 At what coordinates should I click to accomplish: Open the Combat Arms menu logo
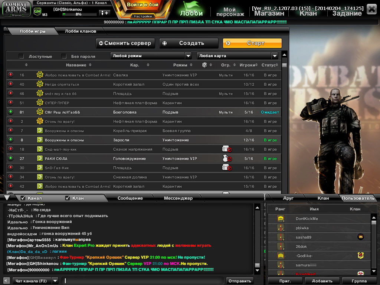point(16,9)
